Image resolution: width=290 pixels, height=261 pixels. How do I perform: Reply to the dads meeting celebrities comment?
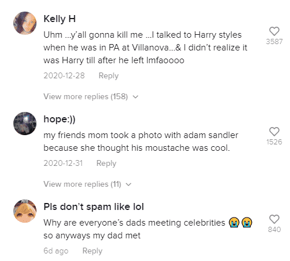[93, 251]
